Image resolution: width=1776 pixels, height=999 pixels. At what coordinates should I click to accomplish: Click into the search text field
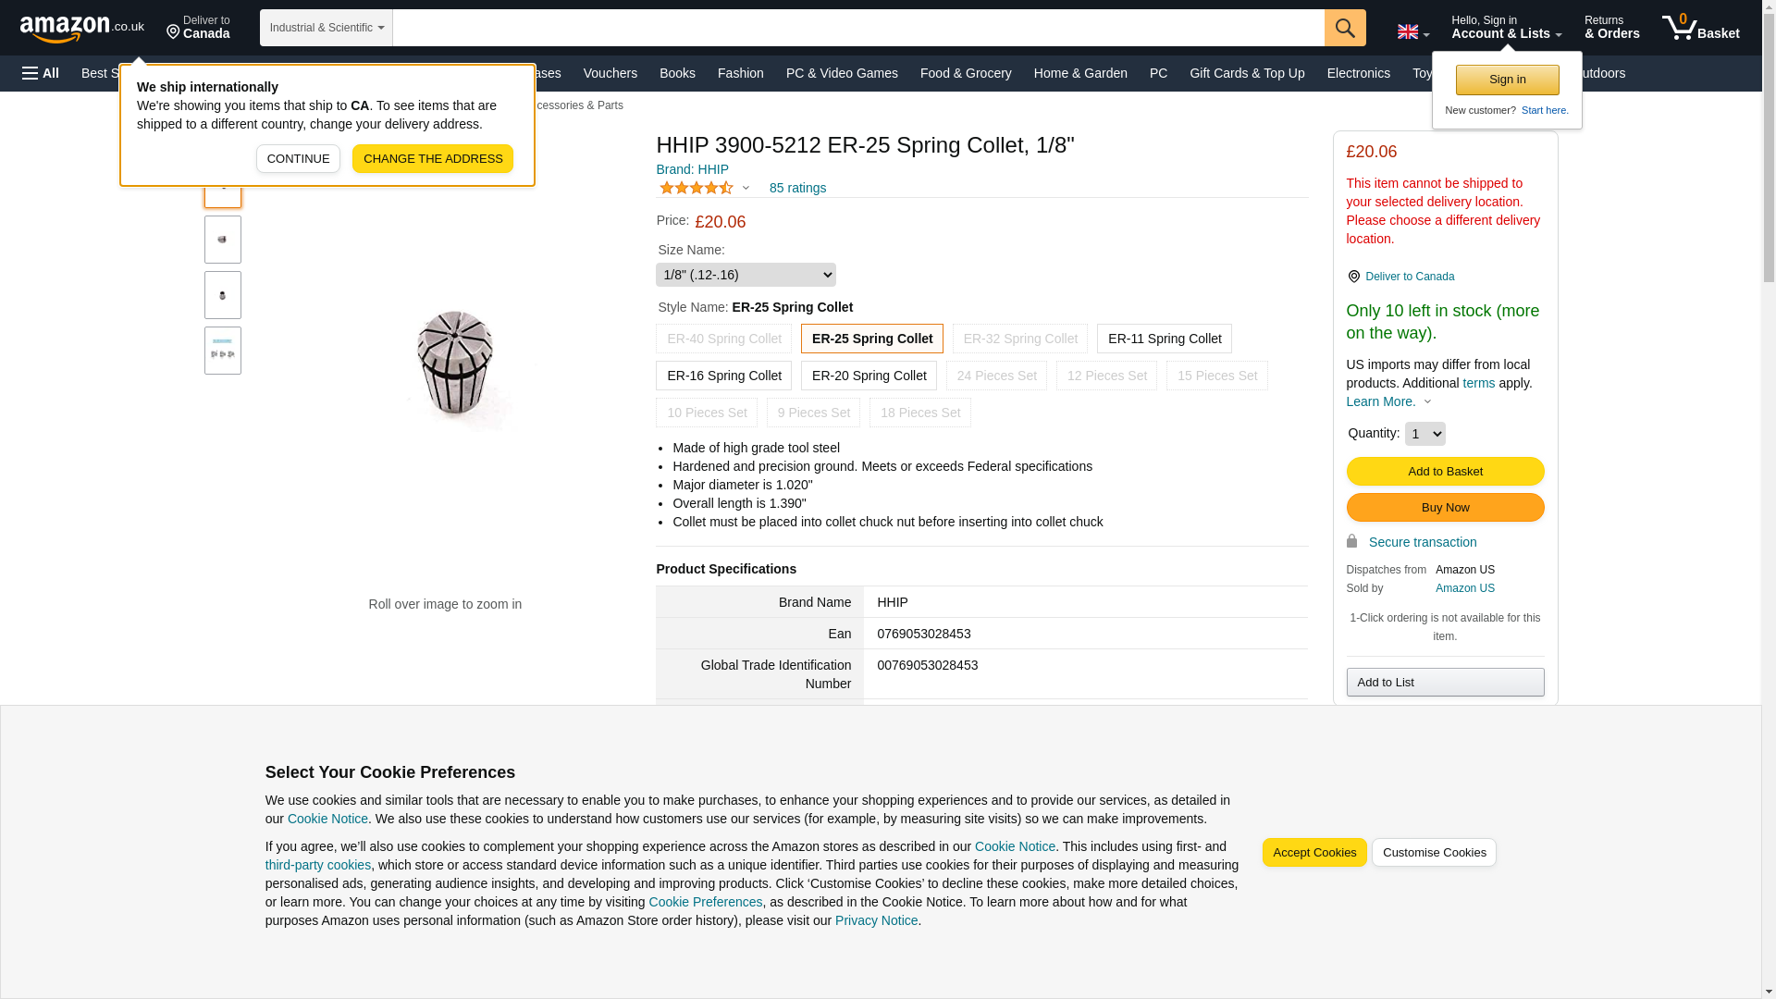(857, 28)
